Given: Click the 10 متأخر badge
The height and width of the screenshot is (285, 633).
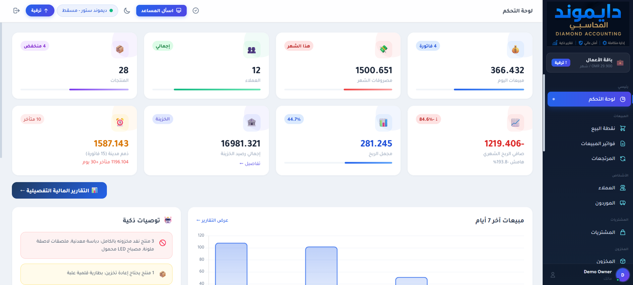Looking at the screenshot, I should (32, 119).
